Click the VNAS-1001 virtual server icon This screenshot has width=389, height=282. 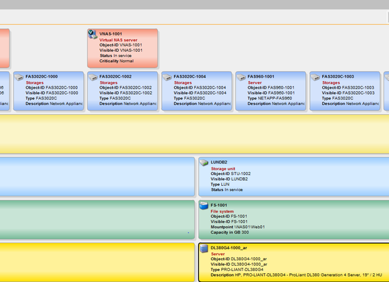pos(93,35)
